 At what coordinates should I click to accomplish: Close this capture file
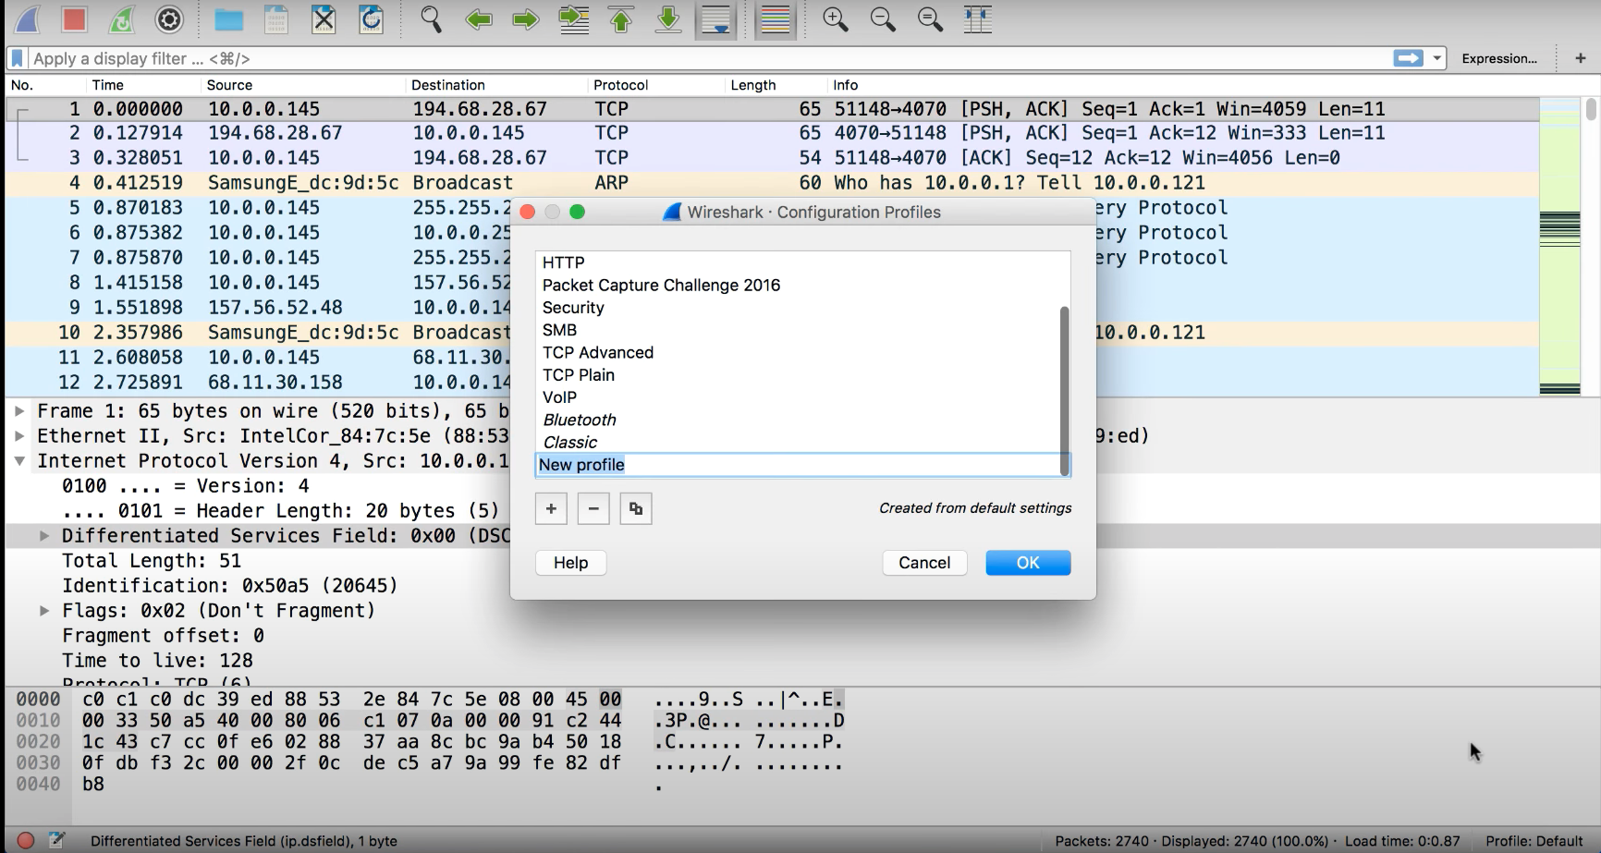(x=324, y=19)
